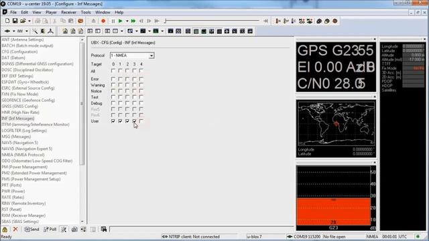The height and width of the screenshot is (241, 429).
Task: Click the receiver connection icon
Action: pyautogui.click(x=7, y=31)
